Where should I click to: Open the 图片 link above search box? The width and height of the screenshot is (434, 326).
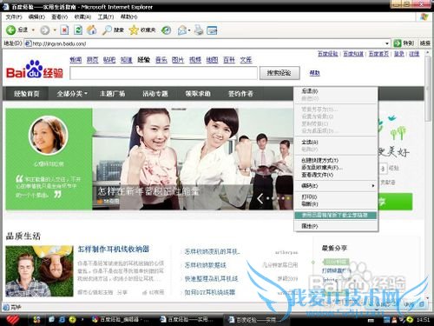pos(178,60)
